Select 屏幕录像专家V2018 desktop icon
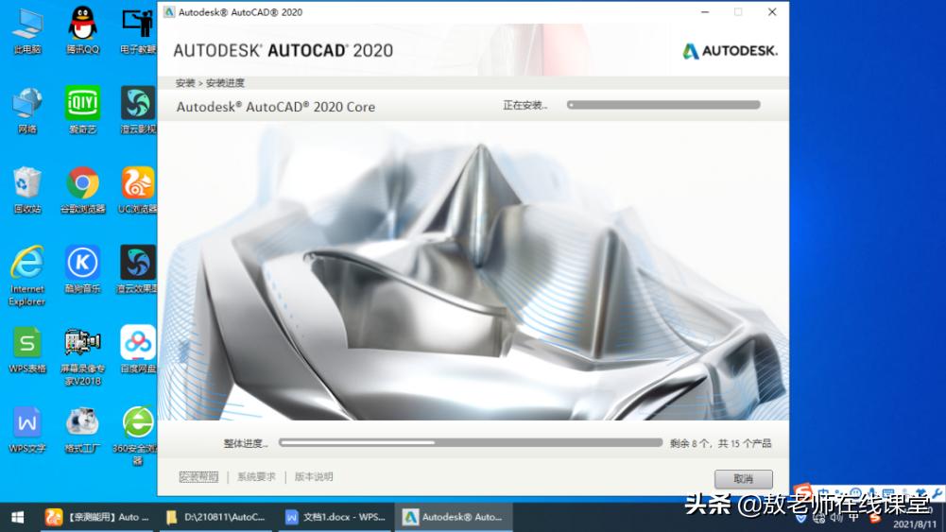This screenshot has width=946, height=532. click(82, 356)
